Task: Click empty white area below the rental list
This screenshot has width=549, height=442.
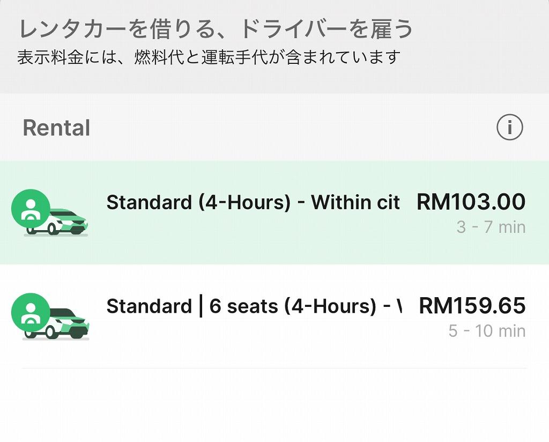Action: [x=273, y=408]
